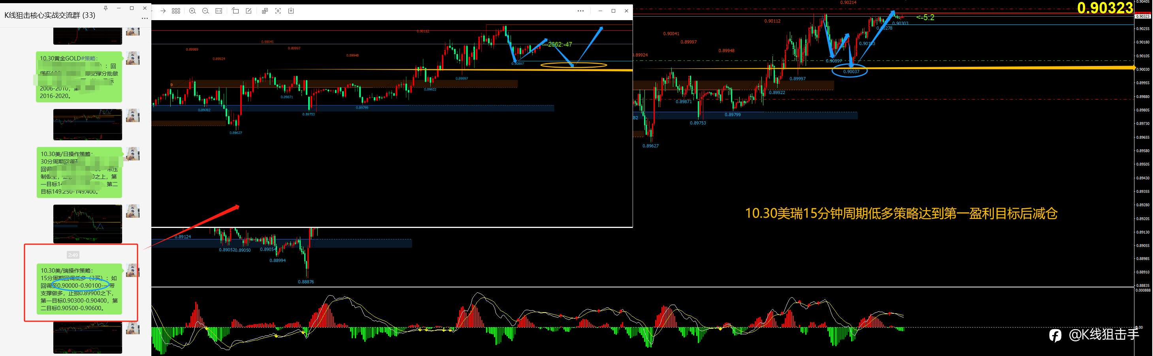Minimize the group chat window
Image resolution: width=1153 pixels, height=356 pixels.
tap(119, 8)
